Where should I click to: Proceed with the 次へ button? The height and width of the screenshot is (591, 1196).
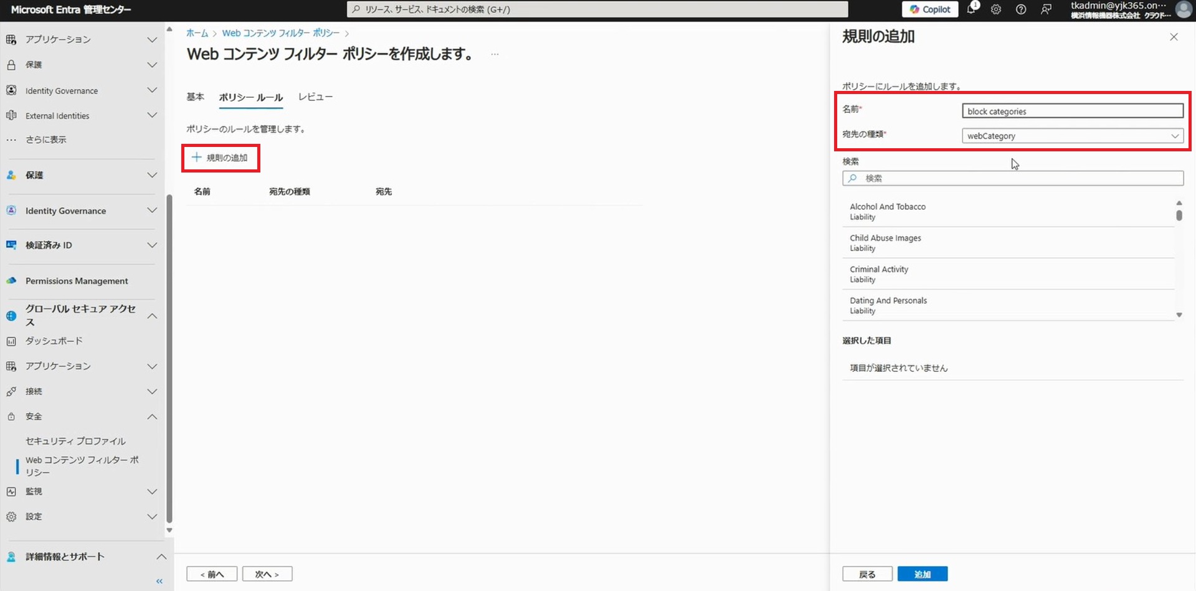[x=267, y=574]
